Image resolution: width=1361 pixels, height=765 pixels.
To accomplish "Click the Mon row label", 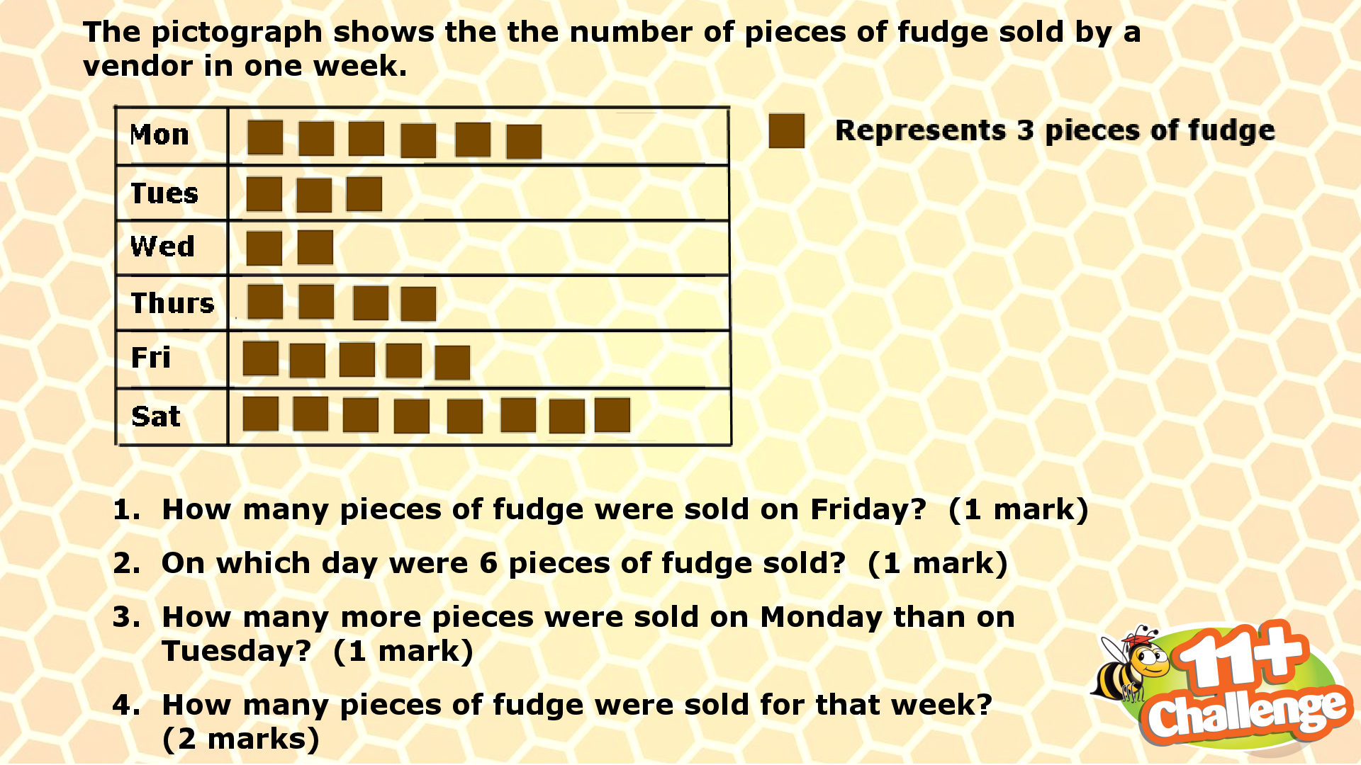I will tap(159, 135).
